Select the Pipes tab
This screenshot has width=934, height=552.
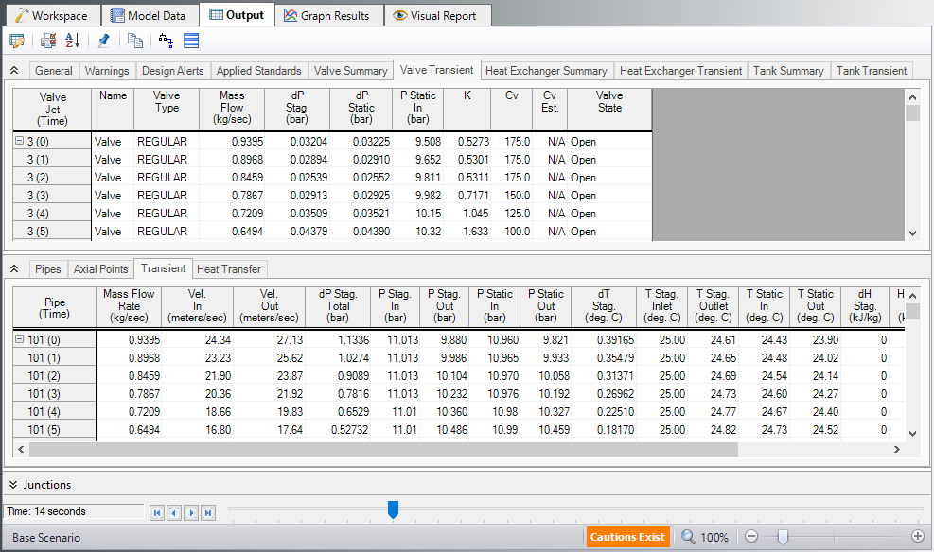click(47, 269)
